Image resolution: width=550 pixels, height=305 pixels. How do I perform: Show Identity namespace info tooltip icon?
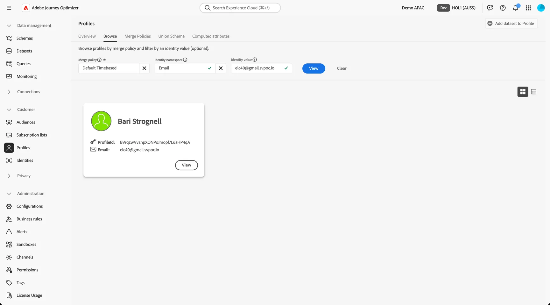pyautogui.click(x=185, y=60)
